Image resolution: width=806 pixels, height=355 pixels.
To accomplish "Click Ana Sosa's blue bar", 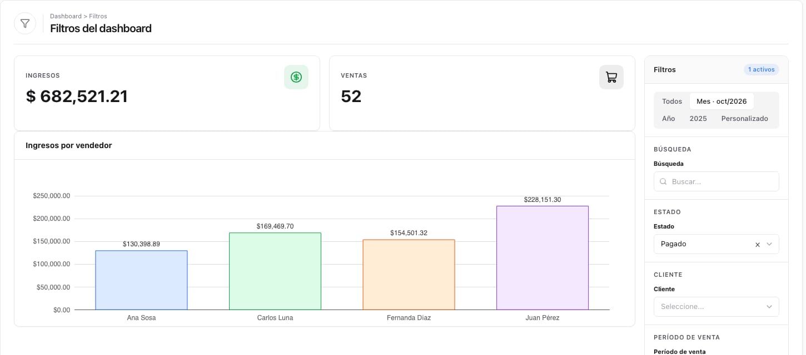I will [141, 280].
